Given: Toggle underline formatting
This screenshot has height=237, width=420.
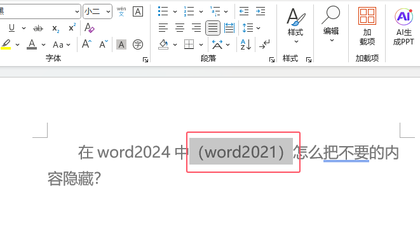Looking at the screenshot, I should tap(11, 28).
